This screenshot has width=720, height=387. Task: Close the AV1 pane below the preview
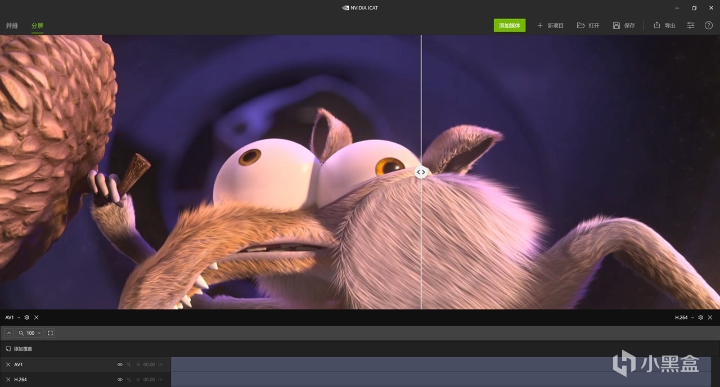[36, 317]
